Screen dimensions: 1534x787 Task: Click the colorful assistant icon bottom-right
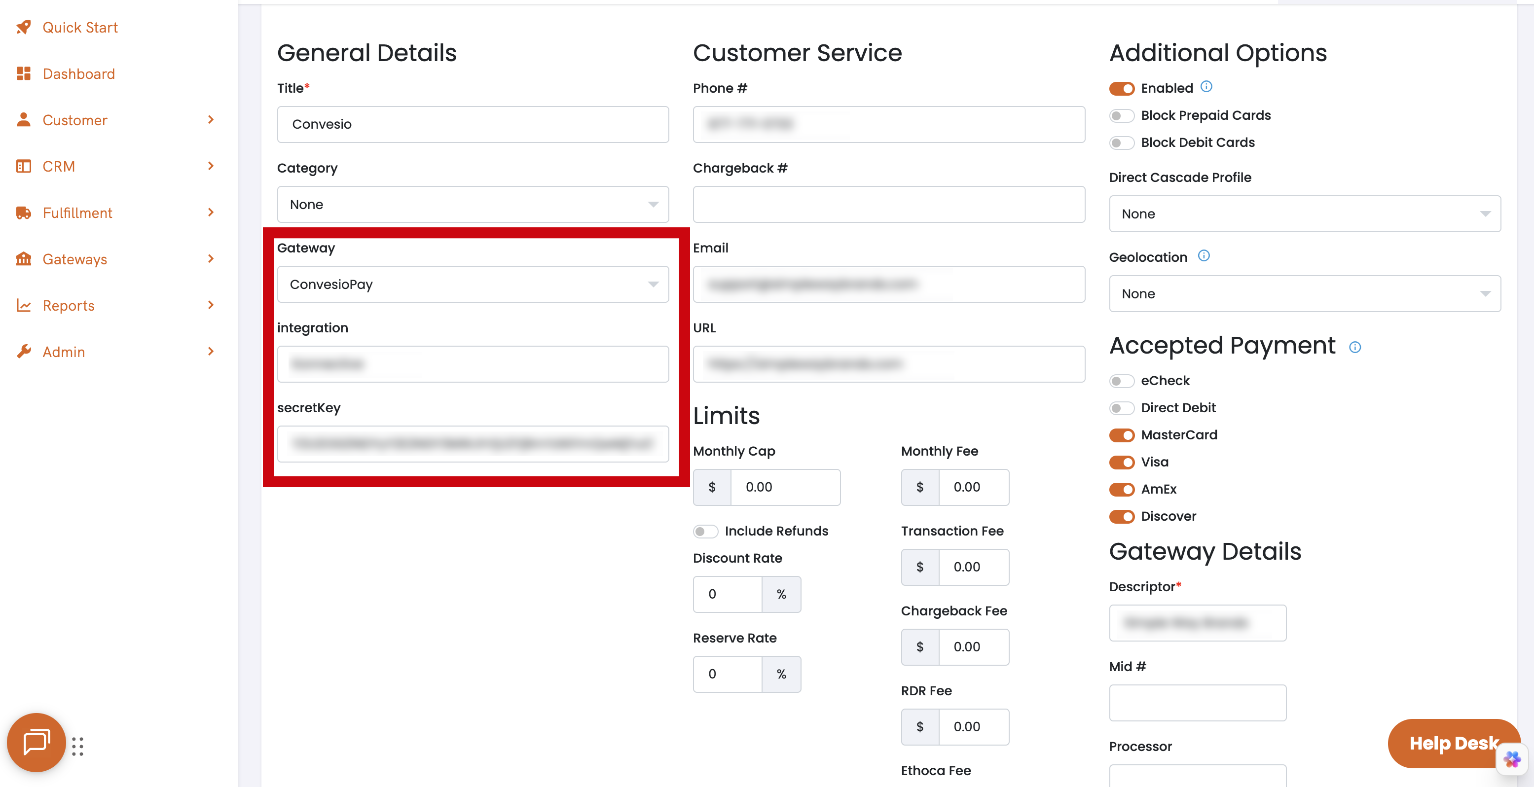pyautogui.click(x=1512, y=759)
